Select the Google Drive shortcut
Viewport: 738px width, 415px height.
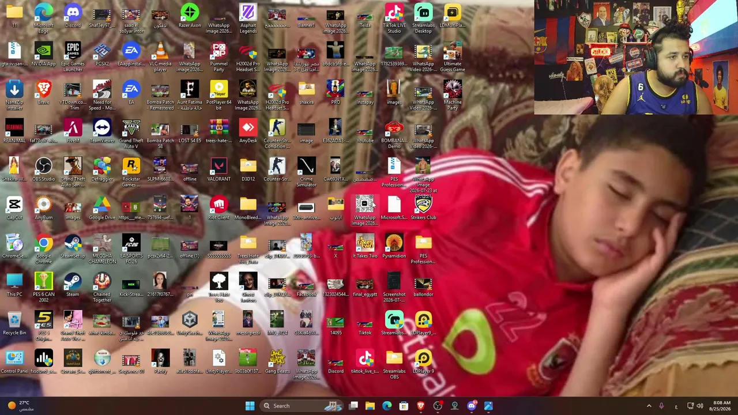point(102,208)
